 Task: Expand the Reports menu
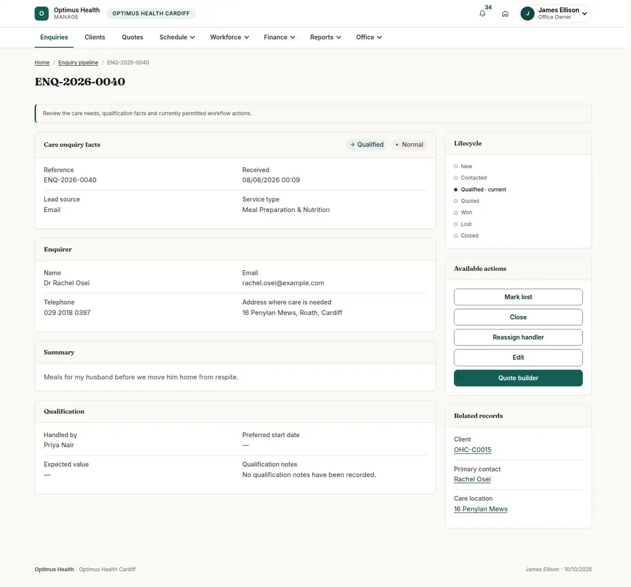point(326,37)
